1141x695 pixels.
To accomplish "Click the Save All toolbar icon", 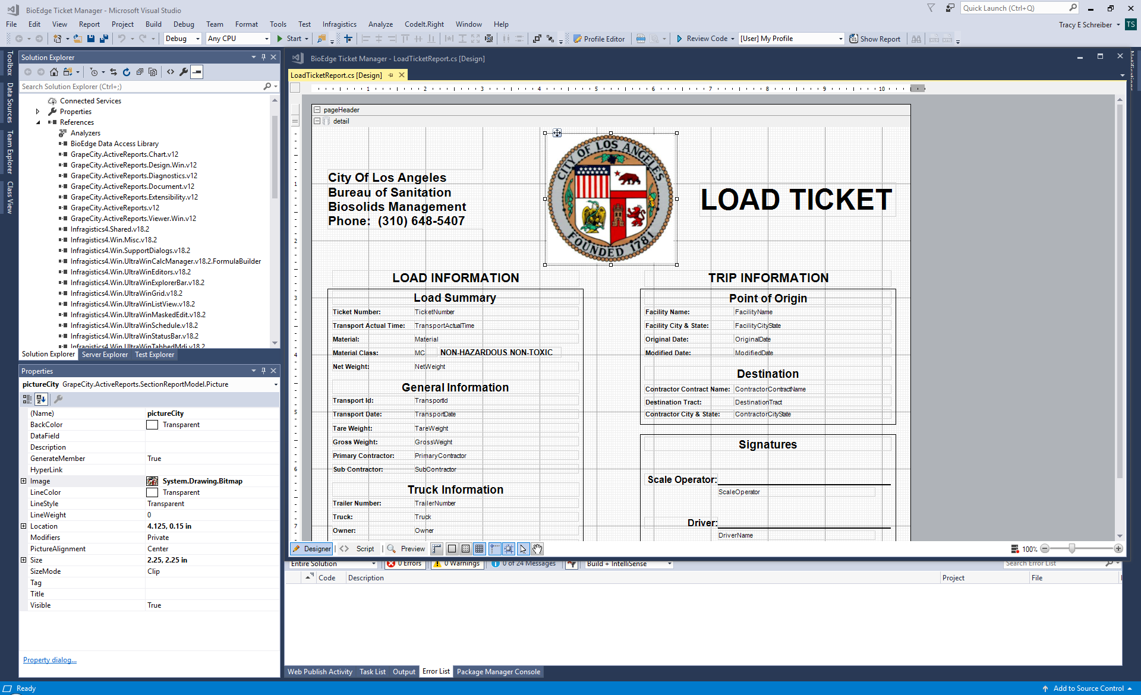I will 104,39.
